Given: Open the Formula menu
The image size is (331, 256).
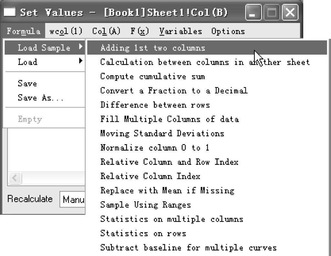Looking at the screenshot, I should click(x=23, y=31).
